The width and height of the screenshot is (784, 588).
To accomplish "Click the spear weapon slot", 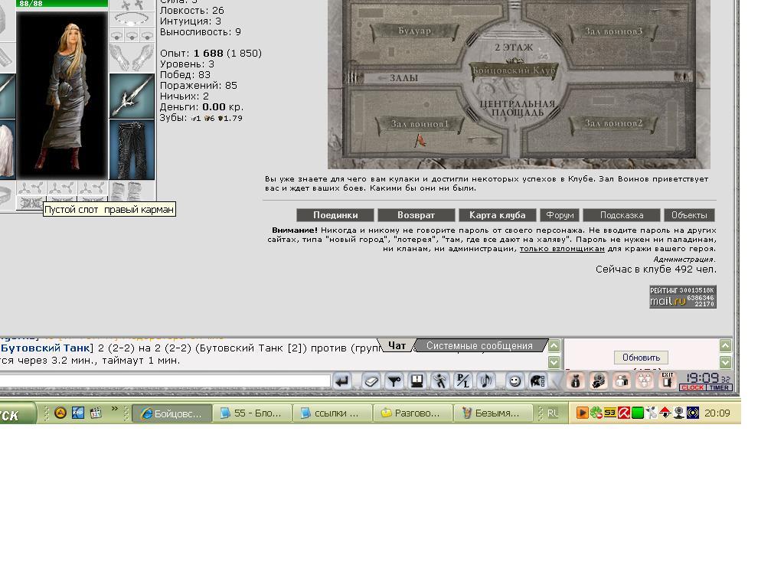I will pyautogui.click(x=132, y=96).
